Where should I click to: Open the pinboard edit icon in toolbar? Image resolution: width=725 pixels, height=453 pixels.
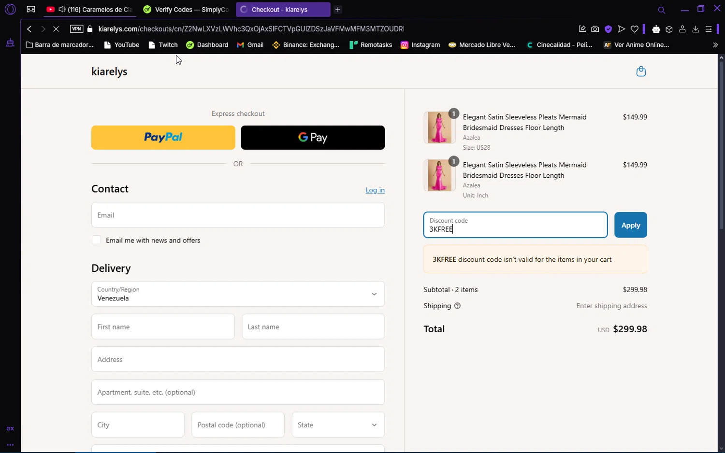(582, 29)
